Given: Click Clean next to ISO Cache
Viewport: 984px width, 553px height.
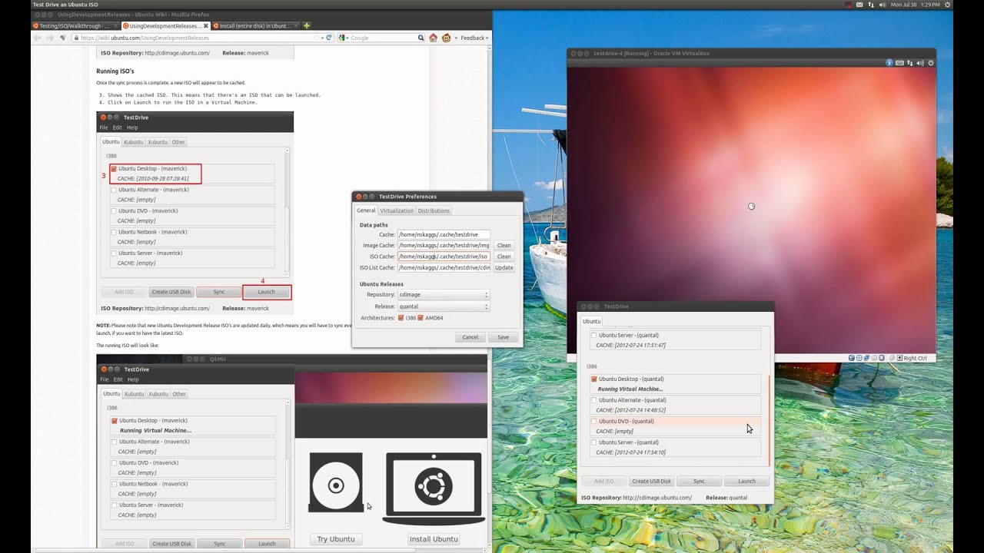Looking at the screenshot, I should (504, 257).
